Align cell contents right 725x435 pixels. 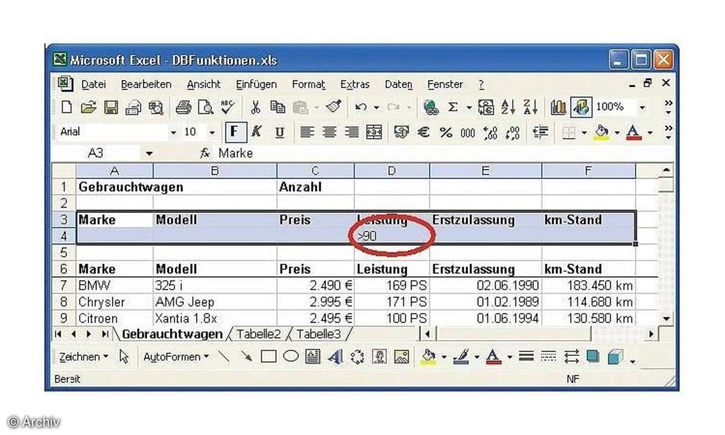pos(352,132)
